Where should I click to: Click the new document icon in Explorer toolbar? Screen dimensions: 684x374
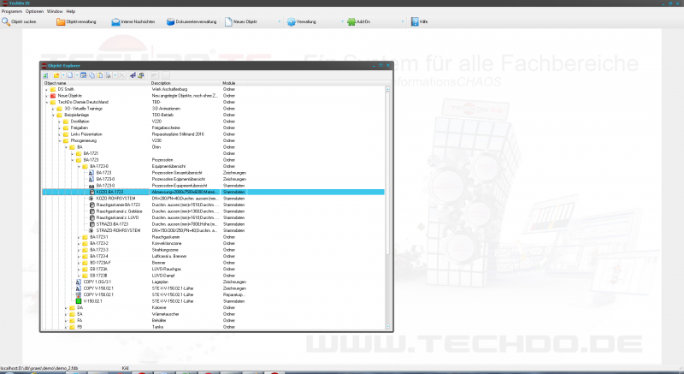tap(70, 75)
